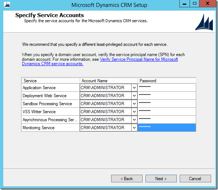Screen dimensions: 218x190
Task: Select the Deployment Web Service row label
Action: point(44,96)
